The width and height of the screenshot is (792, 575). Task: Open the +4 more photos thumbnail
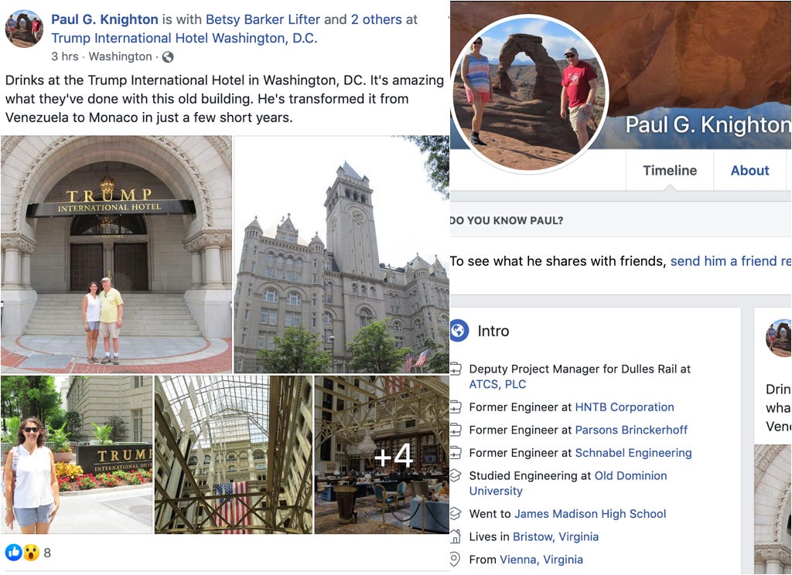point(382,455)
